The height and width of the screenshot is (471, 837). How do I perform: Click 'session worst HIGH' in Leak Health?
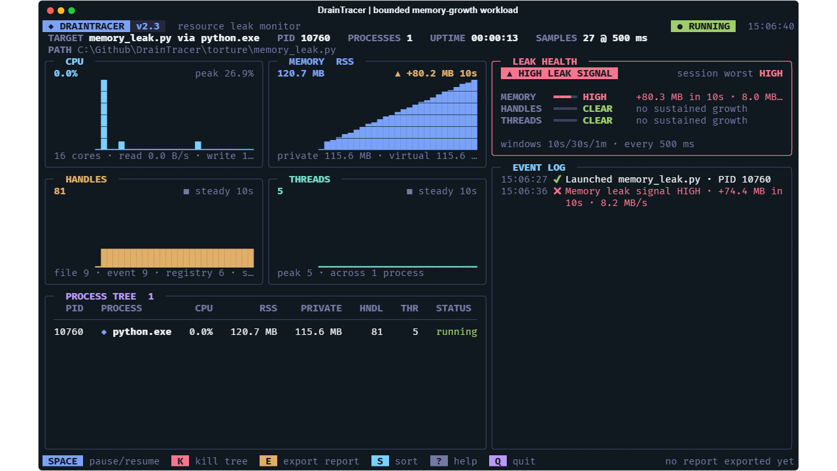(730, 73)
